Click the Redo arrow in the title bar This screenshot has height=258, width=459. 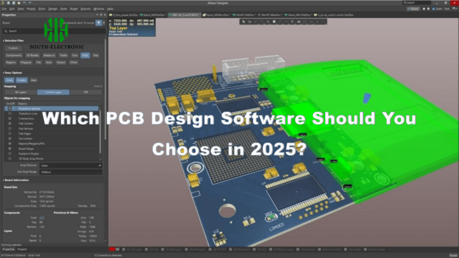(29, 3)
